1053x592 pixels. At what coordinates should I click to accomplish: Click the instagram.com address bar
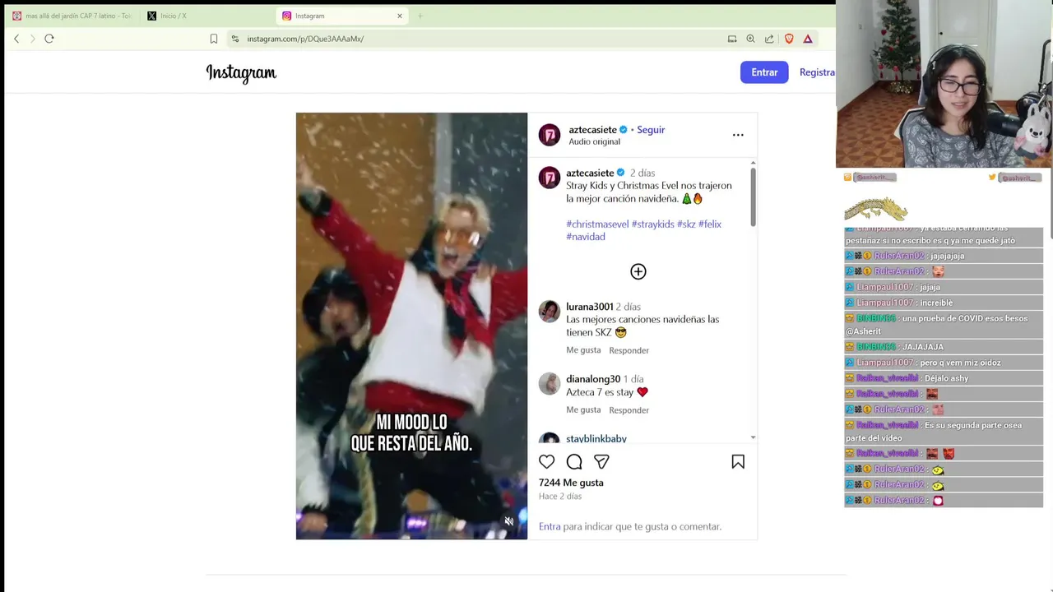(477, 39)
